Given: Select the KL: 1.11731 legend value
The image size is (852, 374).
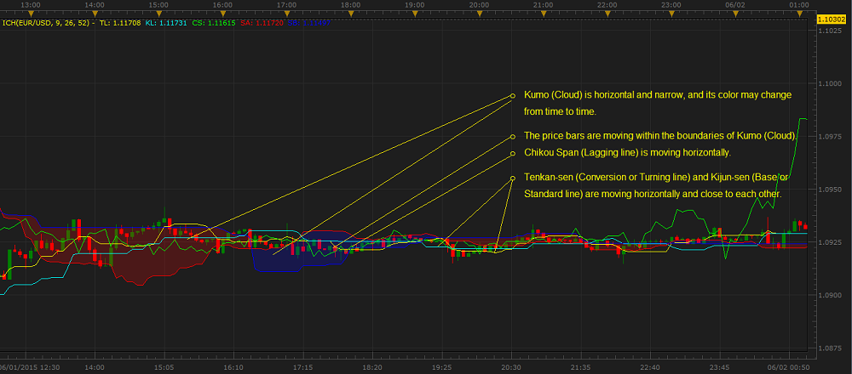Looking at the screenshot, I should pyautogui.click(x=167, y=23).
